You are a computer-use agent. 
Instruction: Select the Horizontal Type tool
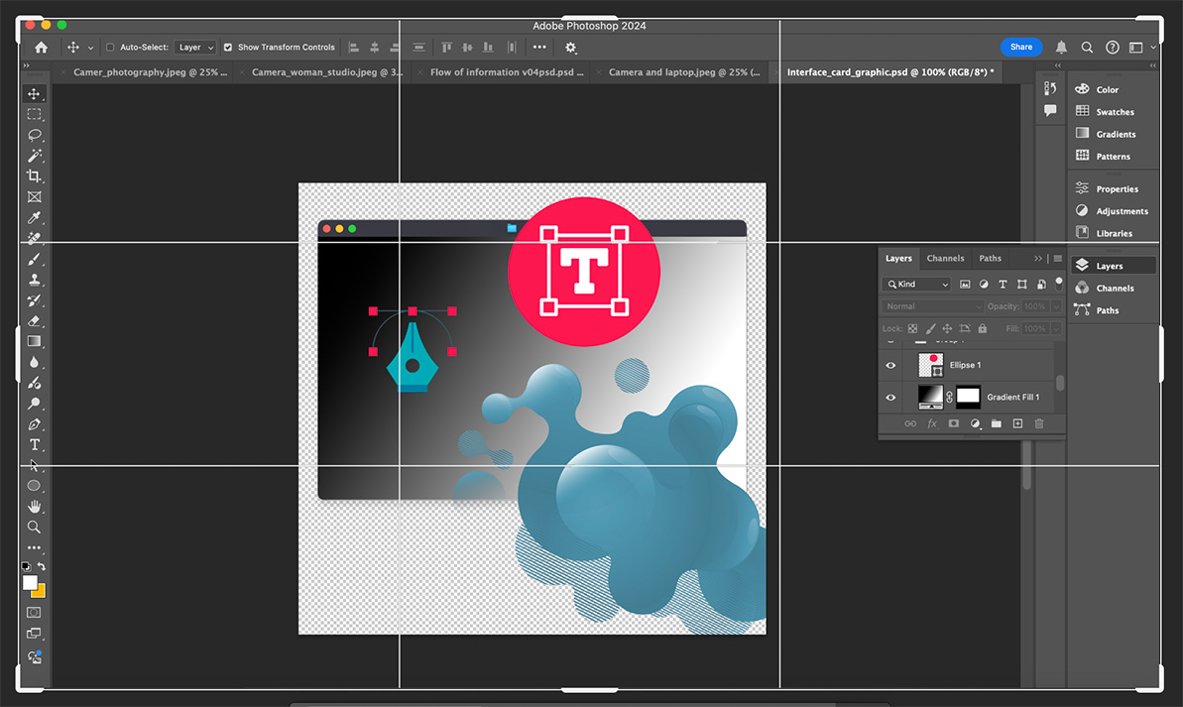tap(34, 444)
